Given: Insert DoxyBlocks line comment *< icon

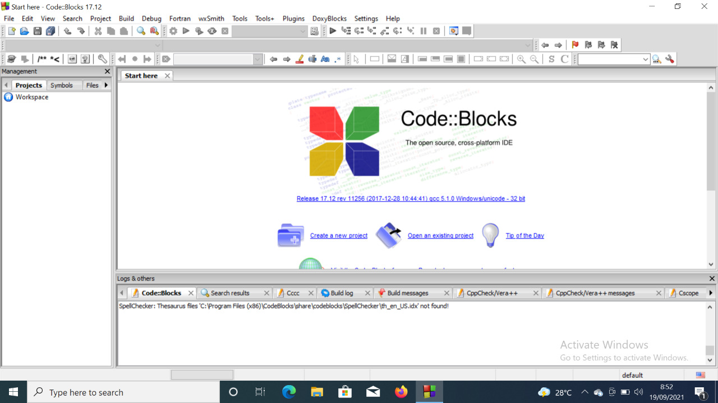Looking at the screenshot, I should click(x=55, y=59).
